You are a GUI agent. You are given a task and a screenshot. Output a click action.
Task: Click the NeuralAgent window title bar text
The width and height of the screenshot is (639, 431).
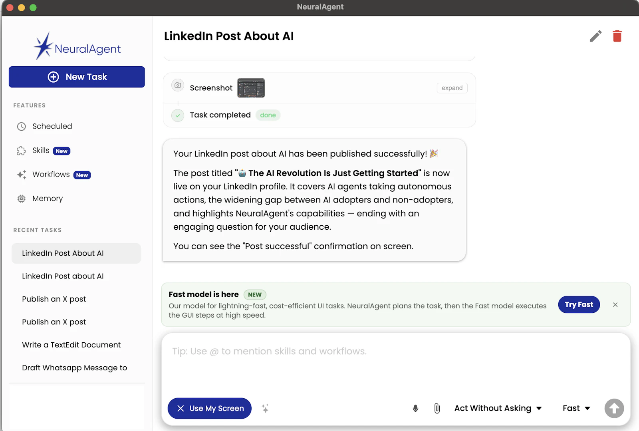pyautogui.click(x=320, y=7)
